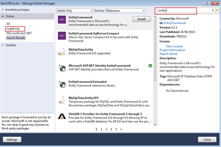Open the Sort by Relevance dropdown
This screenshot has width=221, height=147.
point(125,10)
